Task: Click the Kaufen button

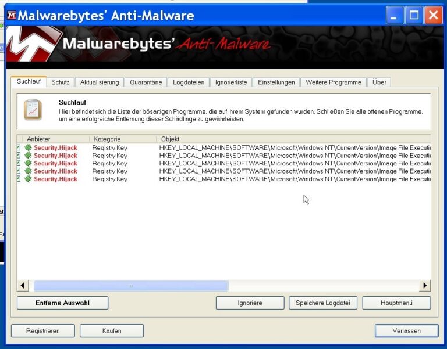Action: pos(112,331)
